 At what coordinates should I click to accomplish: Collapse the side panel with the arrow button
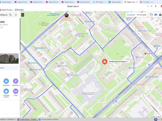coord(23,15)
